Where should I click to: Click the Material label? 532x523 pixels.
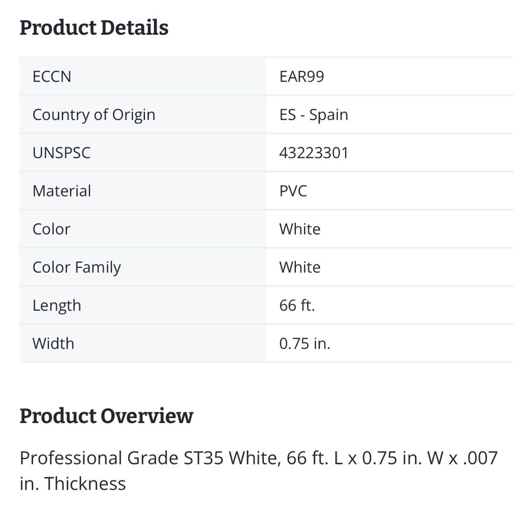coord(62,191)
